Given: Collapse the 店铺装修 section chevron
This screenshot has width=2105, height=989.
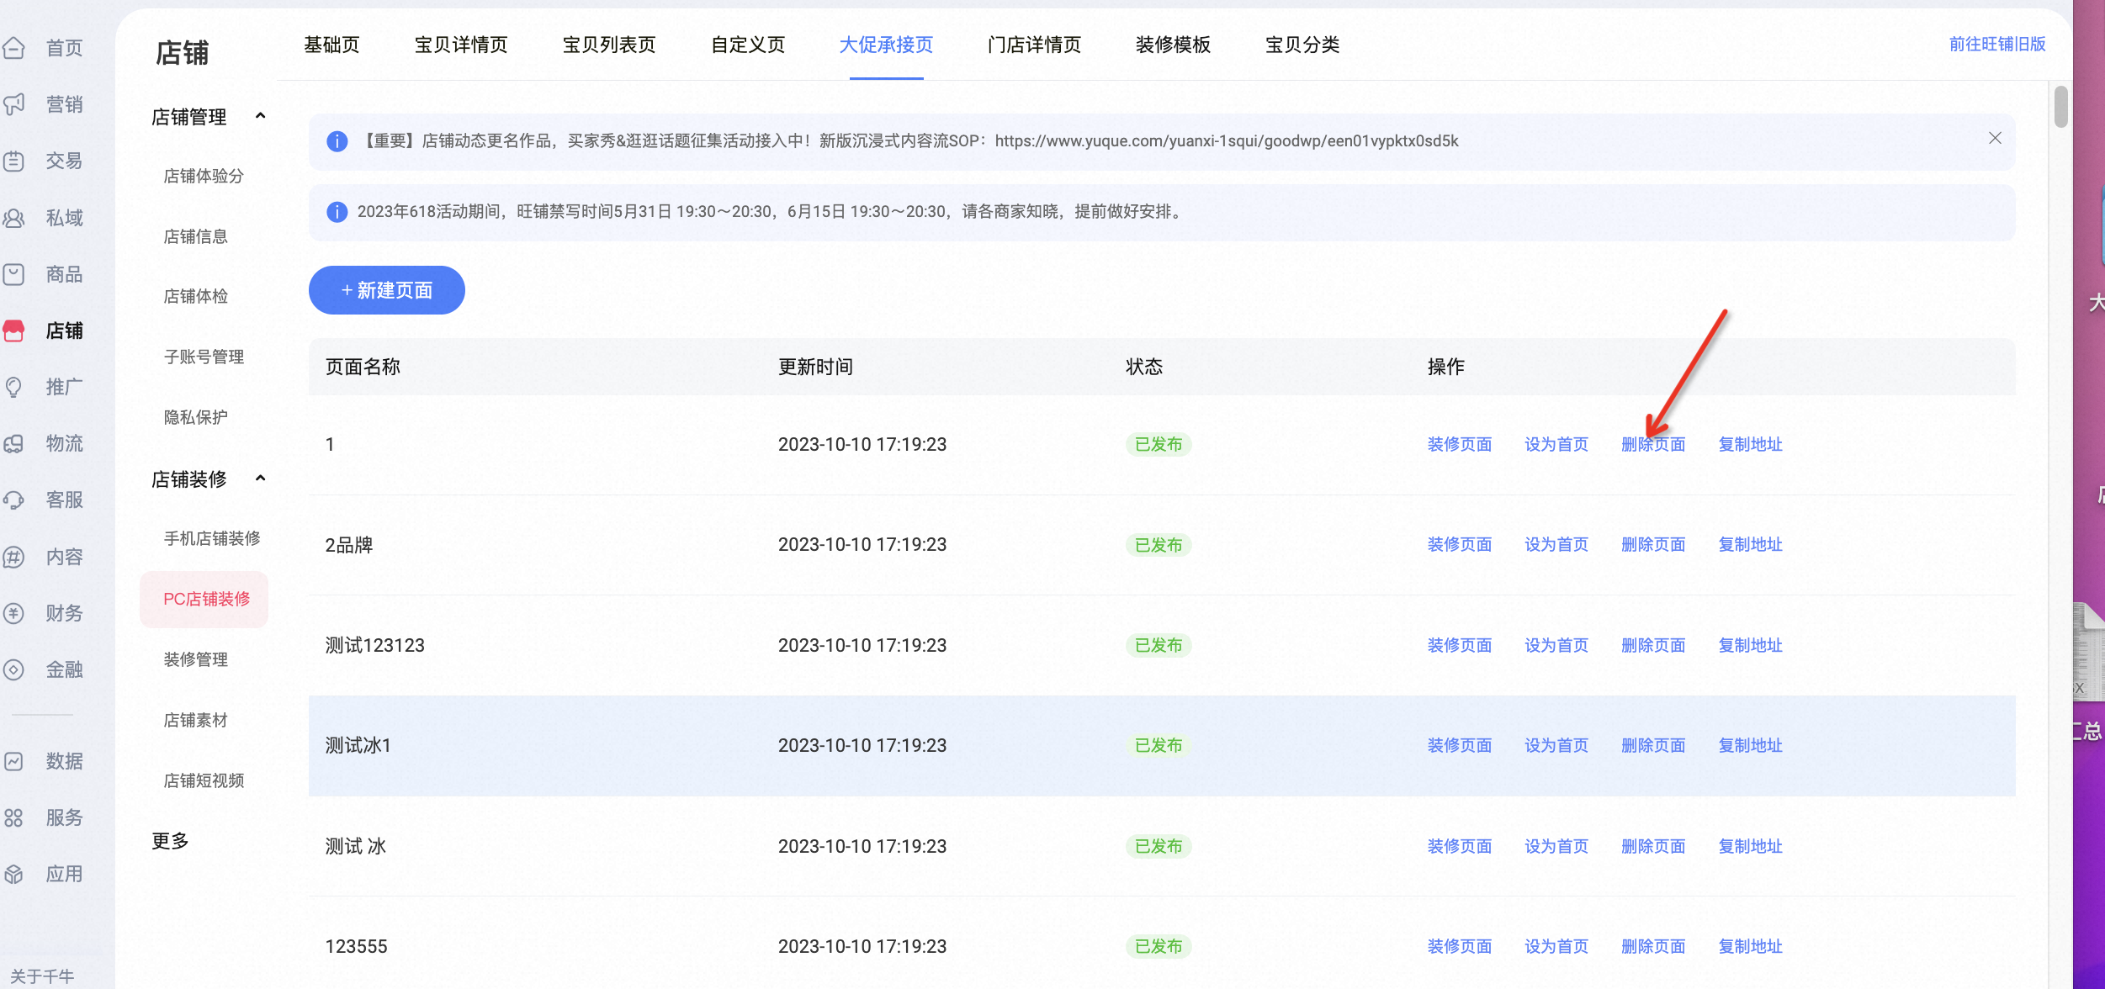Looking at the screenshot, I should click(x=261, y=479).
